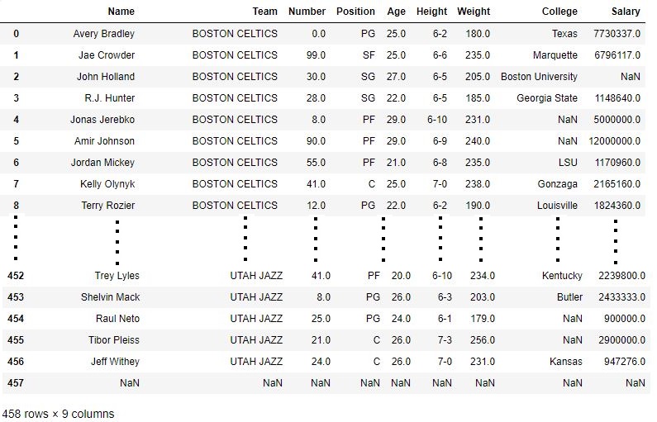Click the Name column header
Screen dimensions: 657x422
click(121, 12)
